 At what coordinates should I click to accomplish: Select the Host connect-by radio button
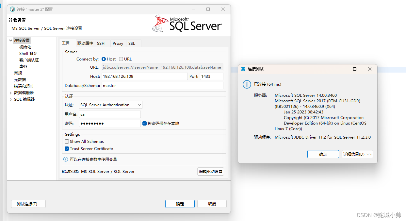[104, 59]
